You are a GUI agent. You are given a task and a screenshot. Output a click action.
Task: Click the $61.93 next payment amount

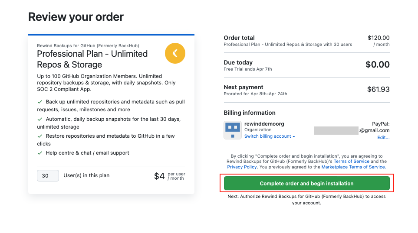pyautogui.click(x=378, y=90)
